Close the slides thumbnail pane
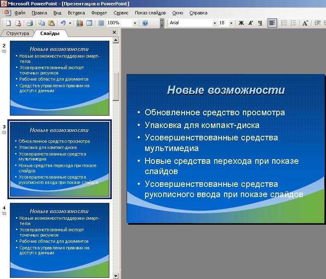 (114, 33)
